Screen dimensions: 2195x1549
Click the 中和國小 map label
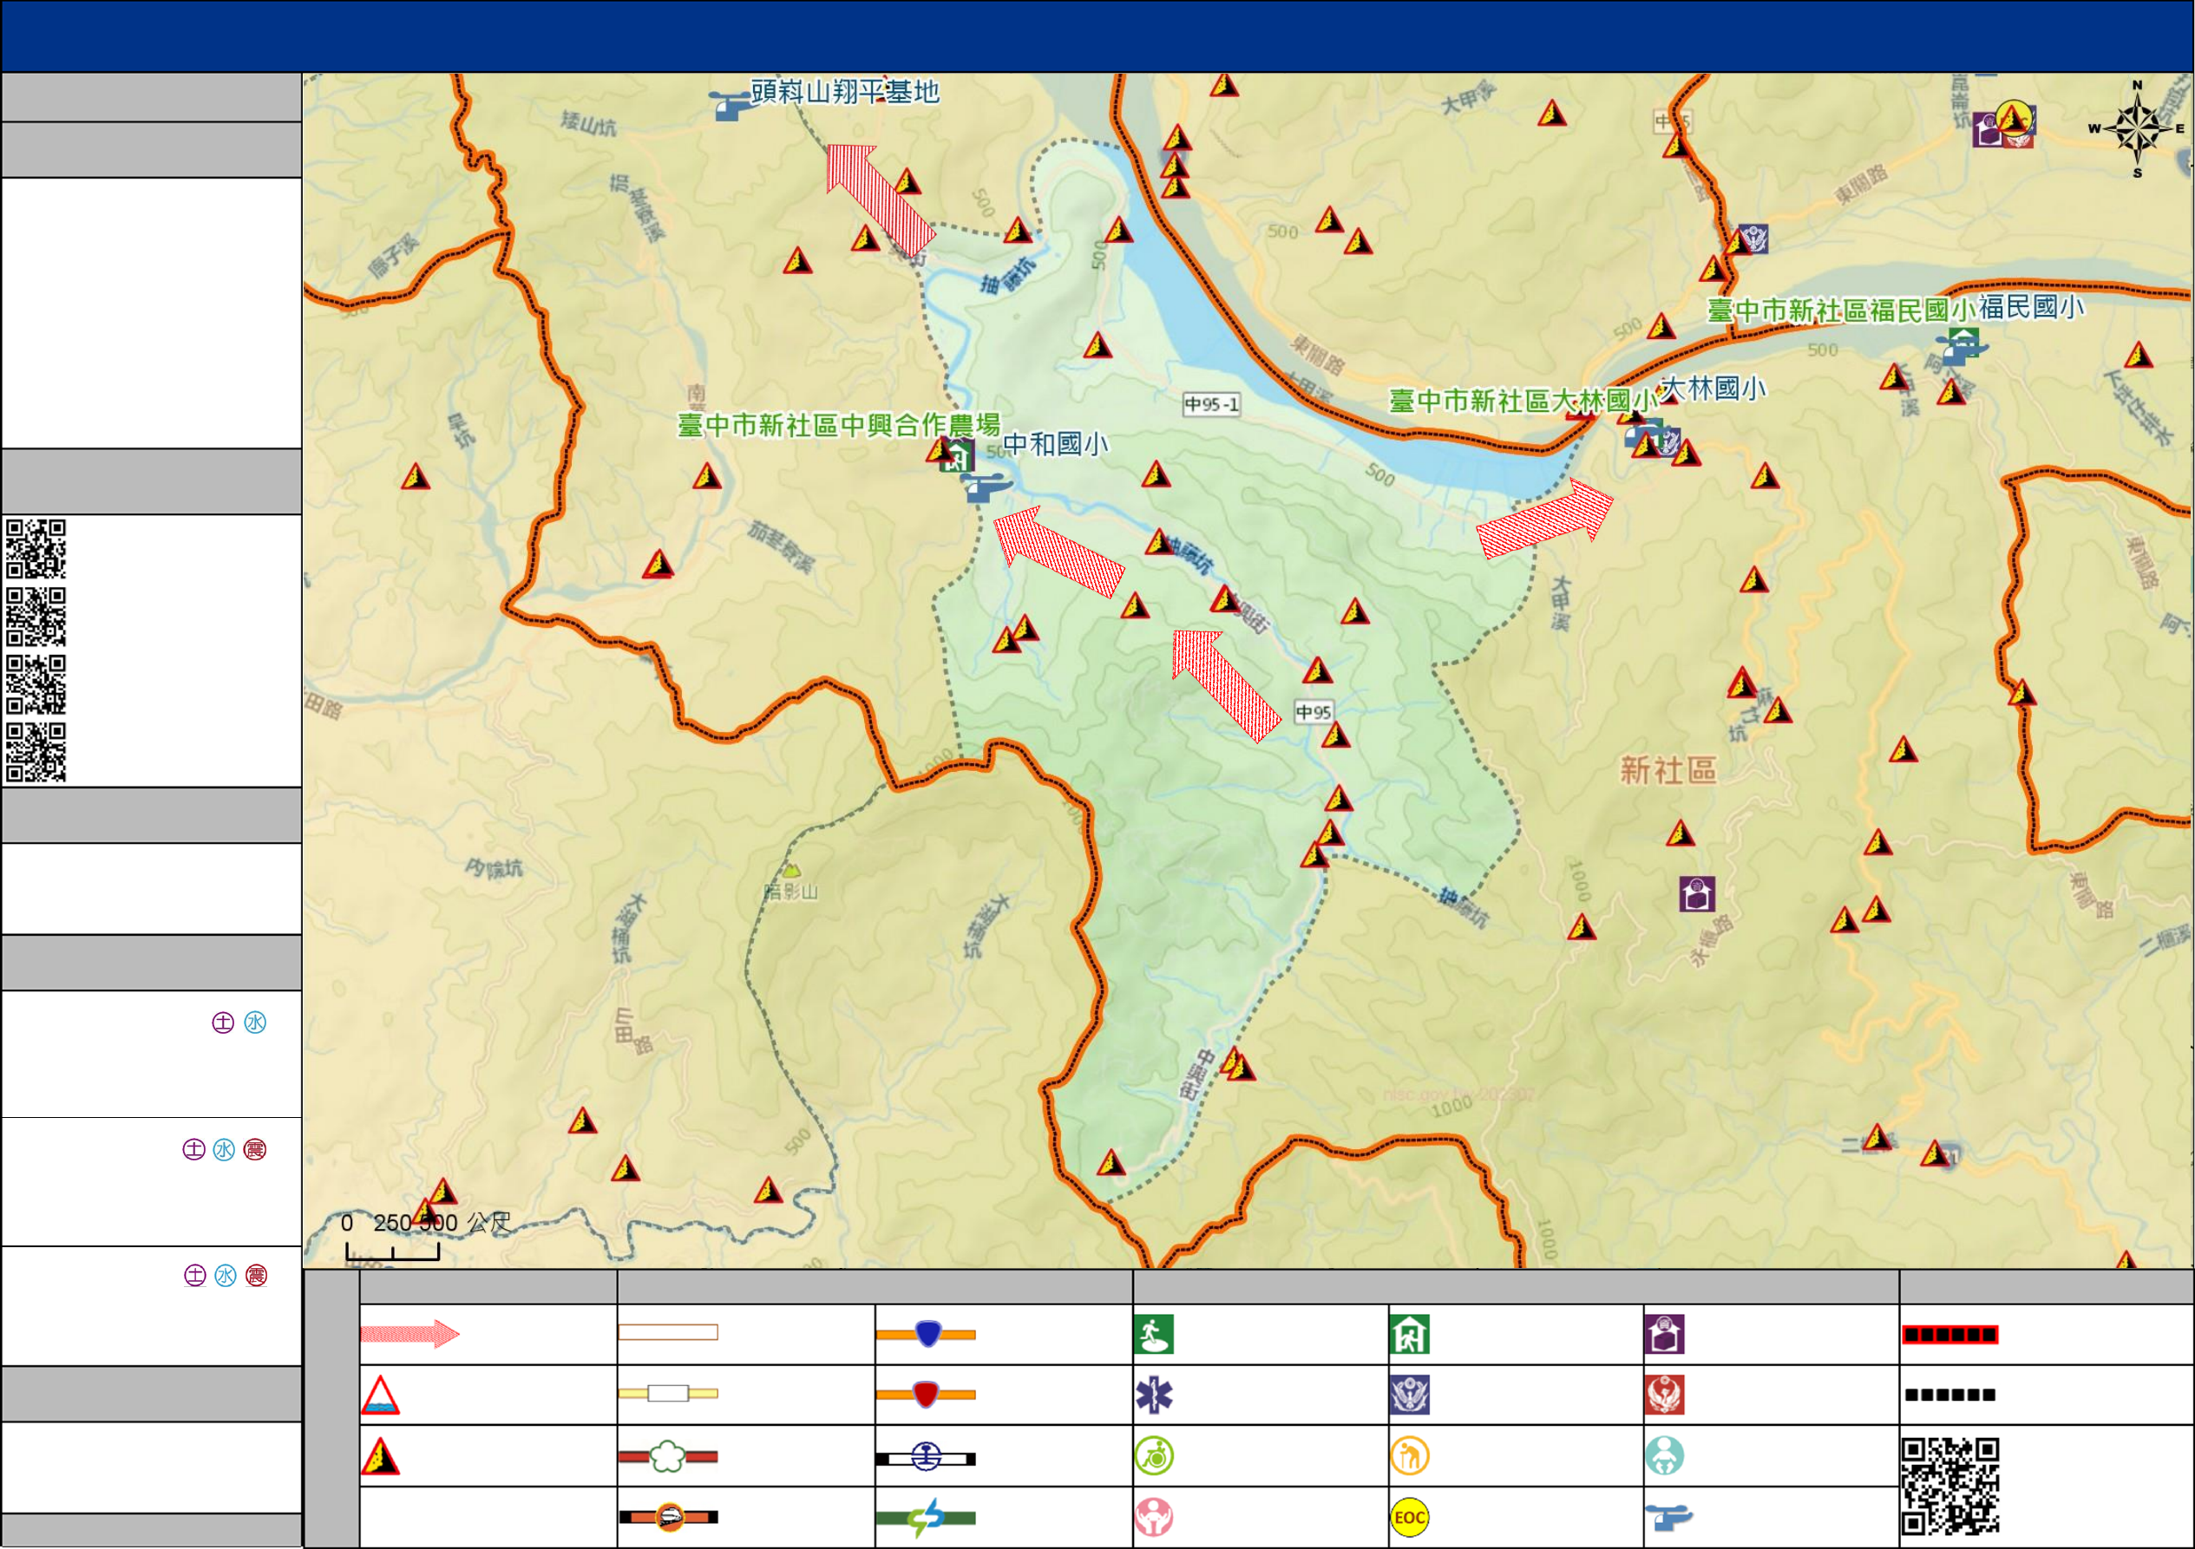(x=1056, y=444)
